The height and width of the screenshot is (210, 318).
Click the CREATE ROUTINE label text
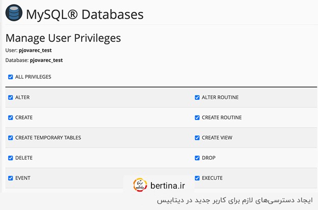tap(222, 117)
